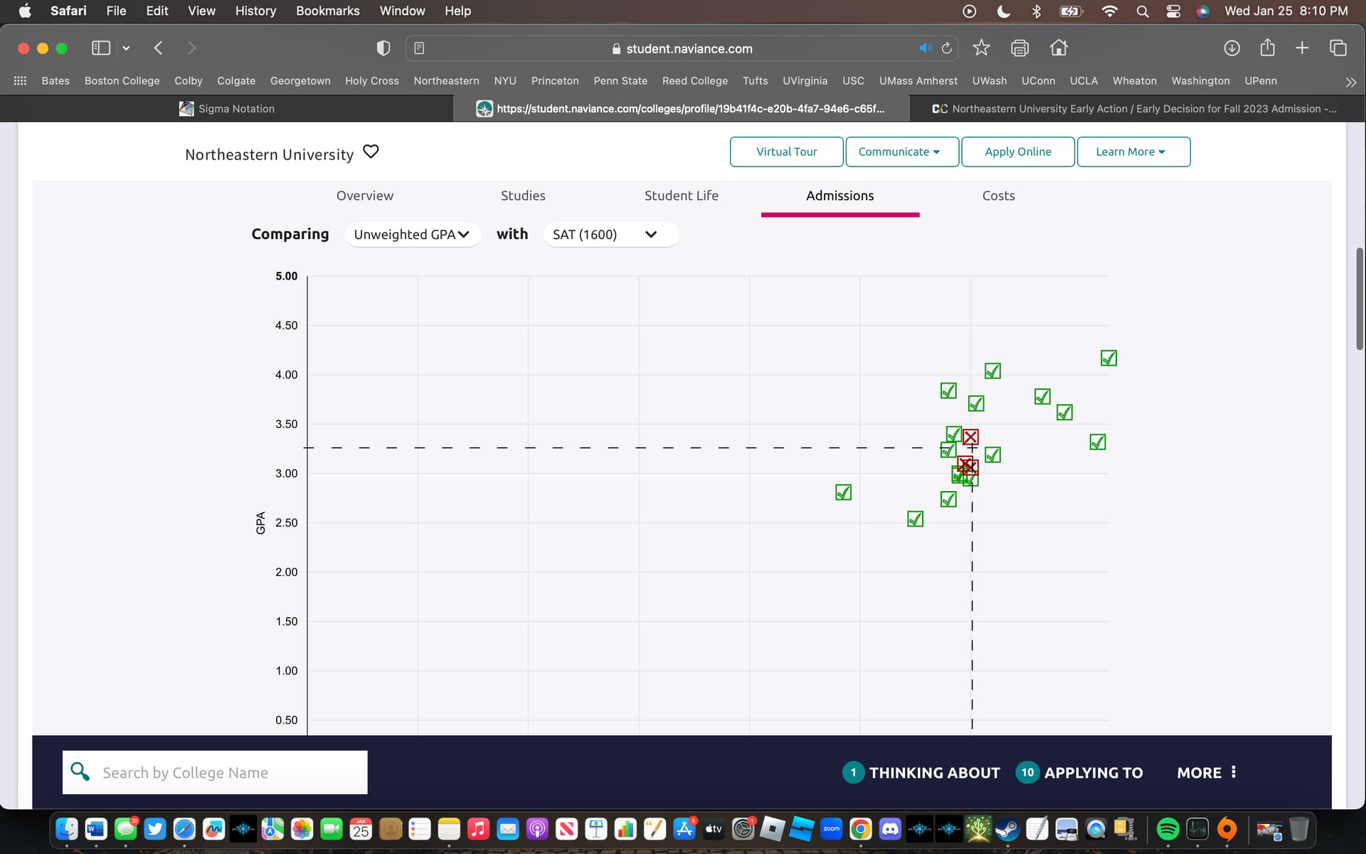Show Safari downloads
Screen dimensions: 1366x854
[x=1232, y=48]
